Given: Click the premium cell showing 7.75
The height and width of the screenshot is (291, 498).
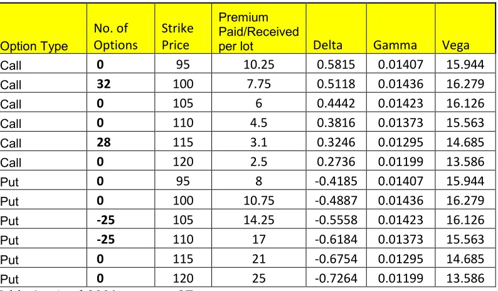Looking at the screenshot, I should tap(259, 83).
